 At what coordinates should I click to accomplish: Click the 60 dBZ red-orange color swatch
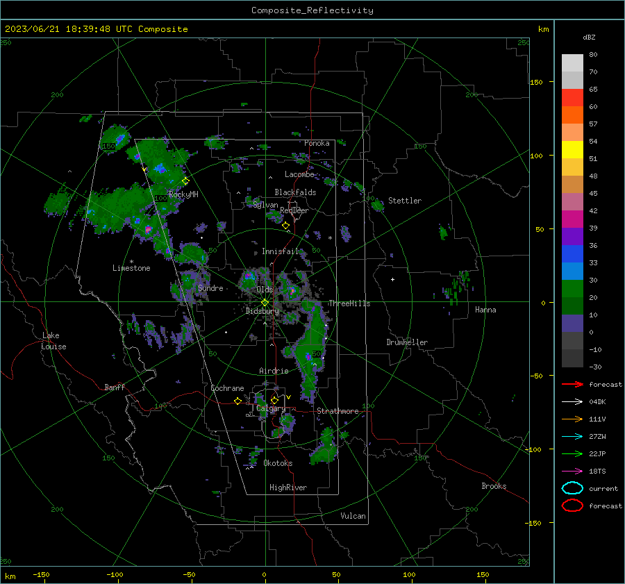572,98
